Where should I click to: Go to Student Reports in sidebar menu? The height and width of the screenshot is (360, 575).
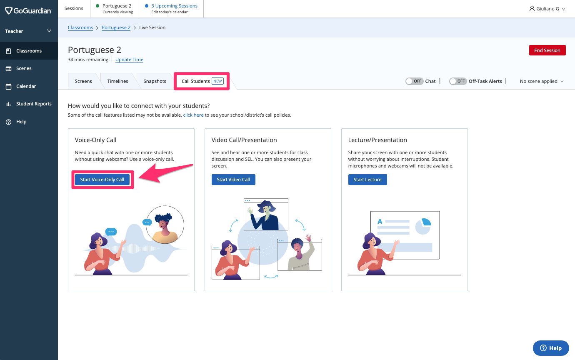point(29,104)
